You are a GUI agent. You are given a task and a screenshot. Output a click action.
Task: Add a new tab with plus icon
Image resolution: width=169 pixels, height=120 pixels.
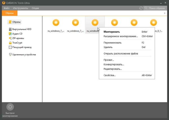coord(164,13)
